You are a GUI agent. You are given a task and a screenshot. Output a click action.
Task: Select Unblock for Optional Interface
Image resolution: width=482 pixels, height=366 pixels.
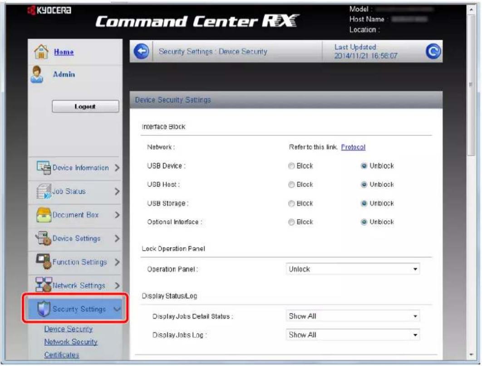click(364, 222)
